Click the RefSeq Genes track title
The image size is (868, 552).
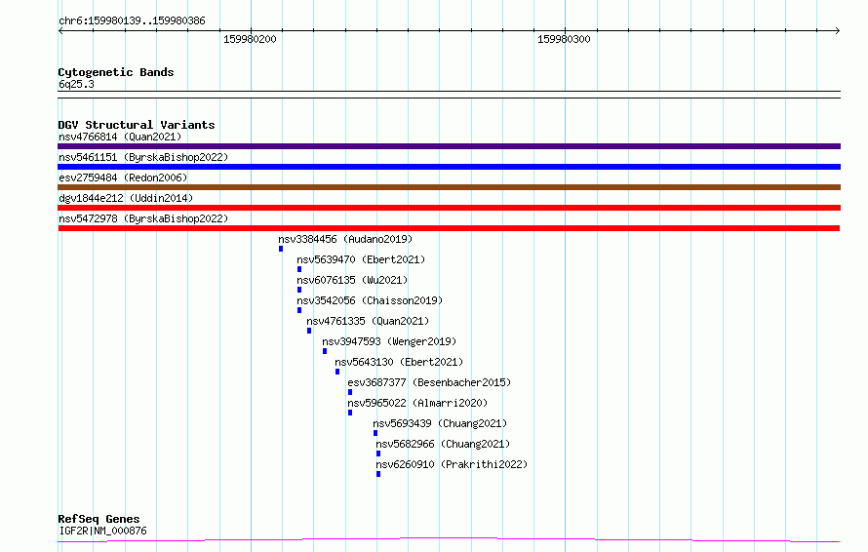click(99, 519)
